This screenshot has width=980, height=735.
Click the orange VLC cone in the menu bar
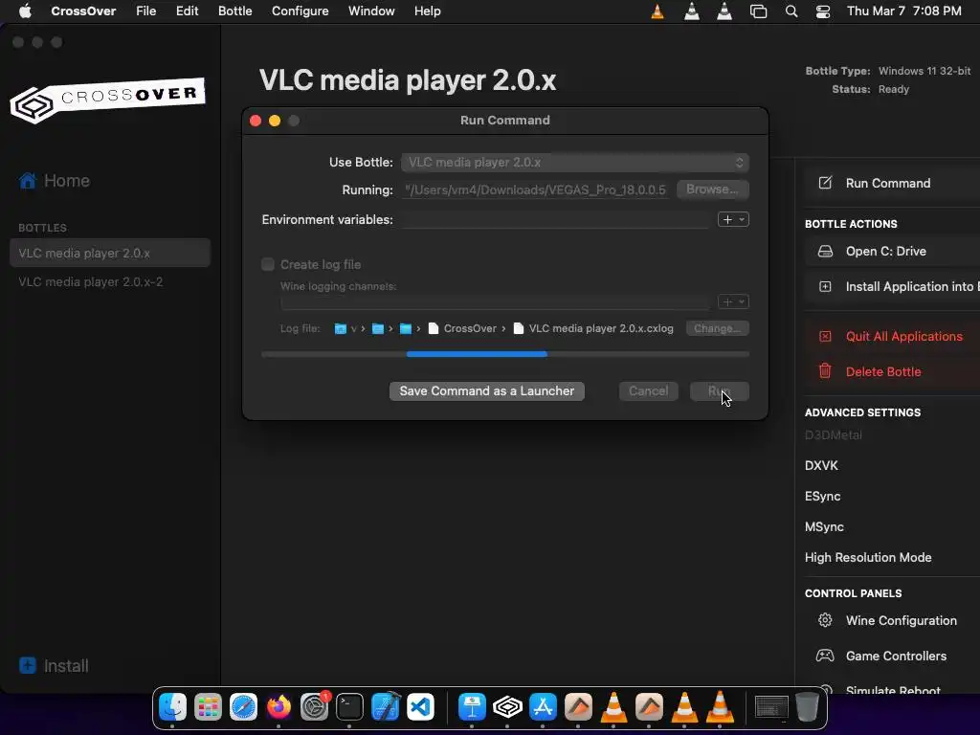(x=657, y=11)
